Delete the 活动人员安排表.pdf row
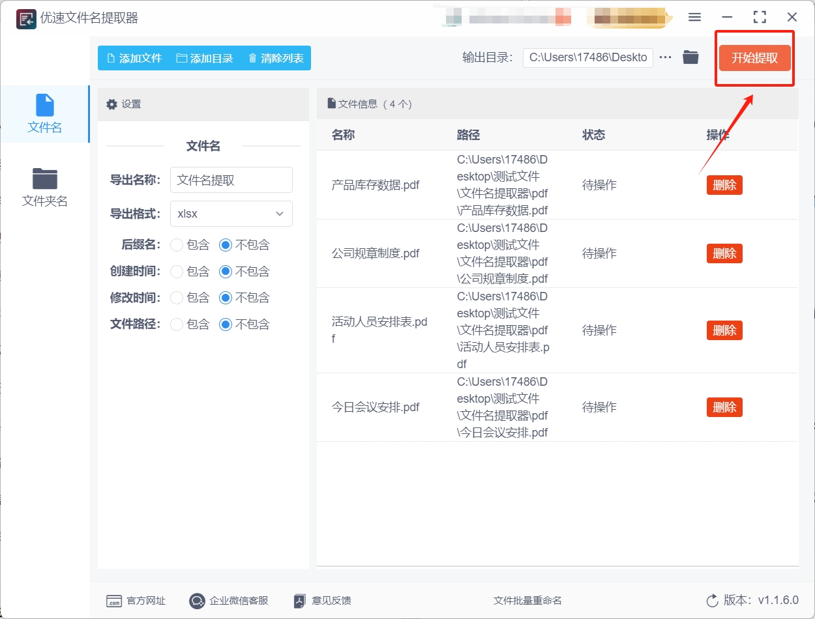Screen dimensions: 815x619 point(724,330)
